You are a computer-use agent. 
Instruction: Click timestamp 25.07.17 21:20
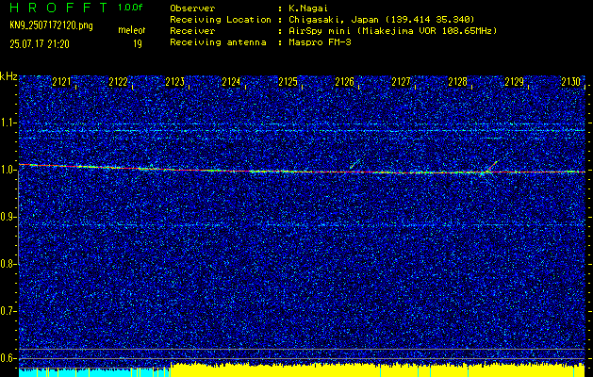click(40, 44)
